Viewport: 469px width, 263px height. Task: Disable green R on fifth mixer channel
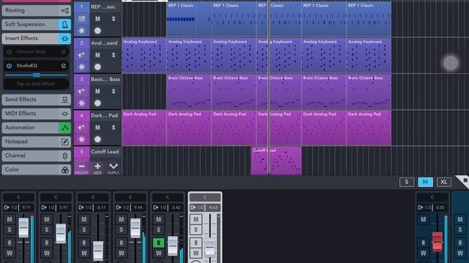pos(158,243)
